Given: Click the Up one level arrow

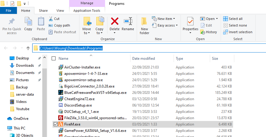Looking at the screenshot, I should coord(28,48).
